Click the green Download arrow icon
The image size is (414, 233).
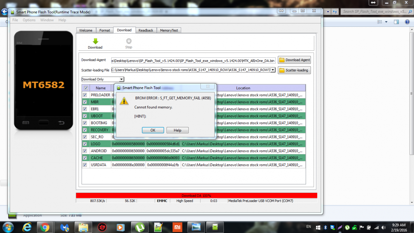[x=96, y=41]
